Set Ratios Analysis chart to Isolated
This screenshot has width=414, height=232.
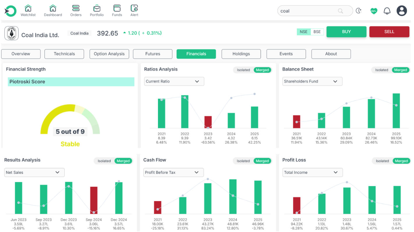[x=243, y=70]
